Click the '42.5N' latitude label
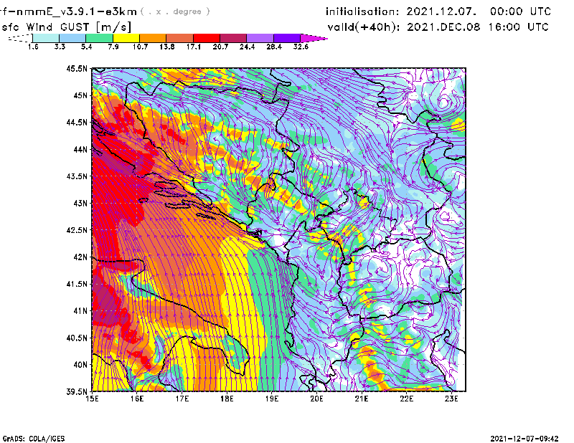The width and height of the screenshot is (574, 443). point(77,230)
